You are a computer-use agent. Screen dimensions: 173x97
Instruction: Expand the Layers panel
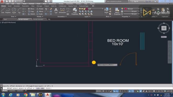click(87, 17)
